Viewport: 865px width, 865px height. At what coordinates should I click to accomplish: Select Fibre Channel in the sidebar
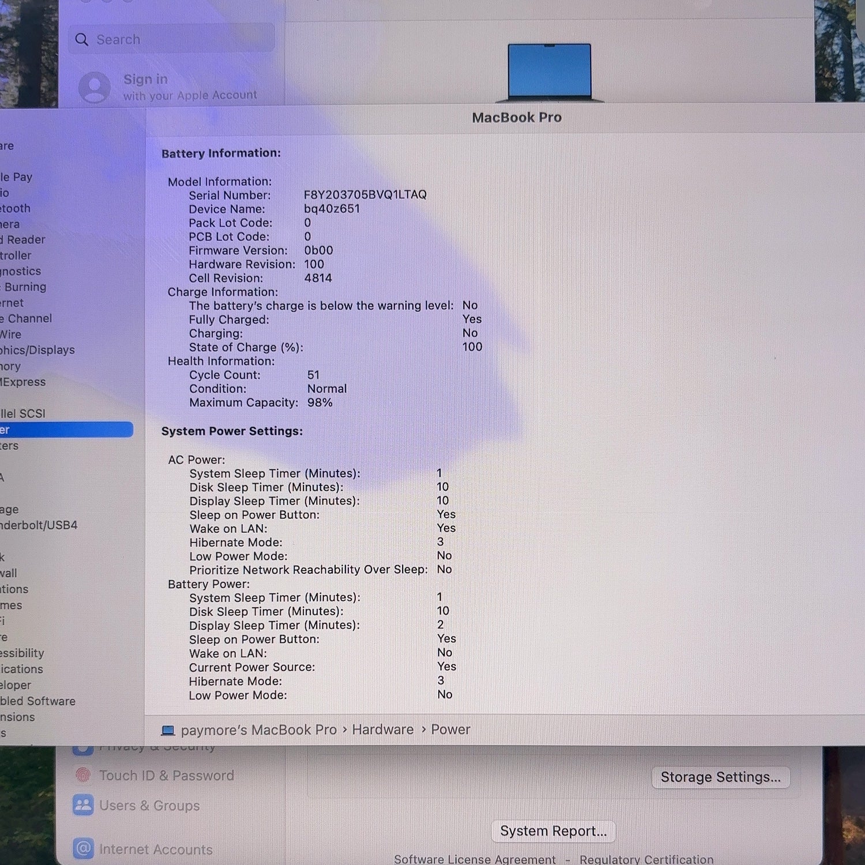[x=26, y=318]
